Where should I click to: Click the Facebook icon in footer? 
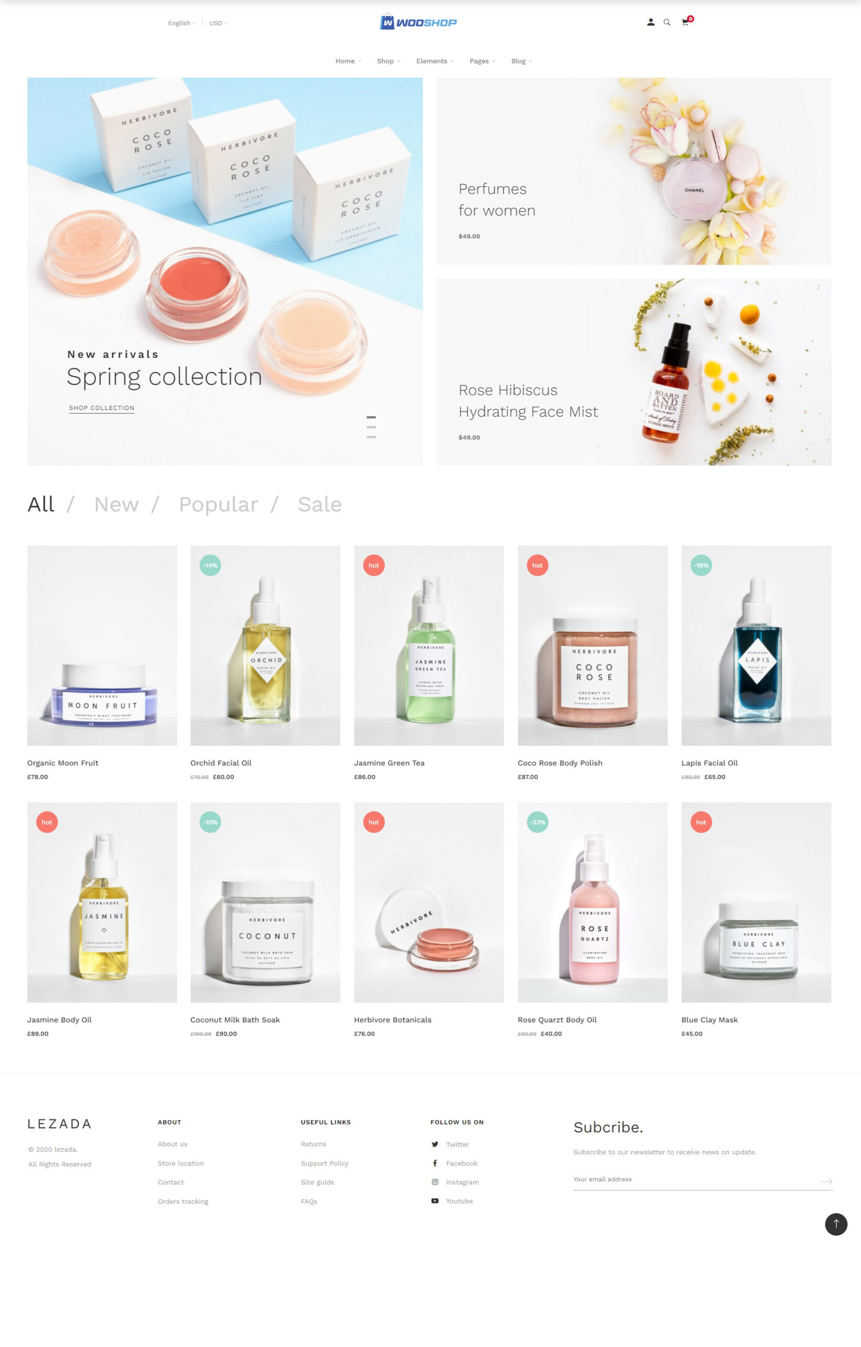435,1163
